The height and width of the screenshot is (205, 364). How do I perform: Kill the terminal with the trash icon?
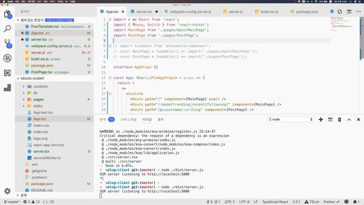point(340,120)
